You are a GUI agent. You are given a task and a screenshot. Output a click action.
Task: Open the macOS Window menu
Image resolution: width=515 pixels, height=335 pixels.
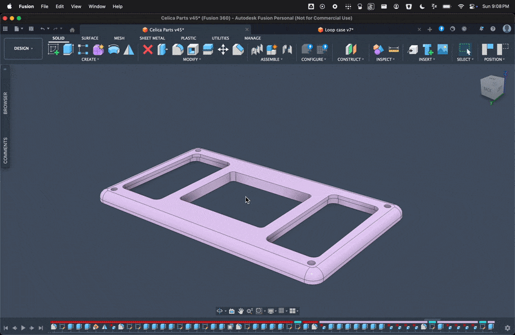click(97, 6)
